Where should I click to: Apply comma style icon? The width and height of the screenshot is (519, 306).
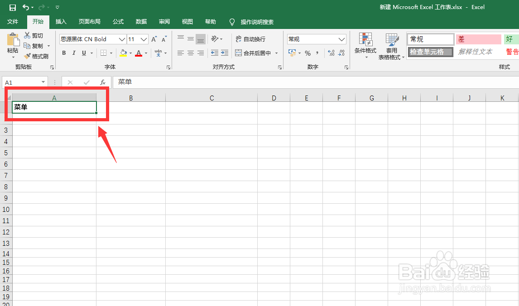[x=317, y=53]
